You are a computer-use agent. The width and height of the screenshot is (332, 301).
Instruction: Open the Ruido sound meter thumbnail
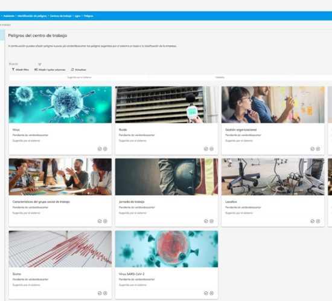(x=167, y=105)
